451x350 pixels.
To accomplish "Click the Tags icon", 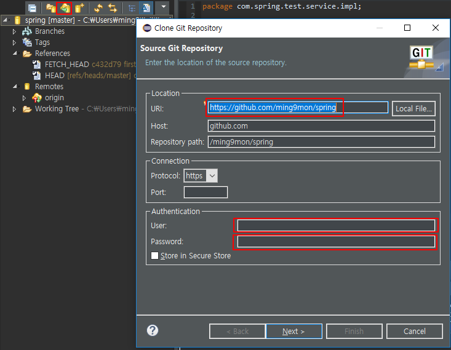I will coord(27,42).
